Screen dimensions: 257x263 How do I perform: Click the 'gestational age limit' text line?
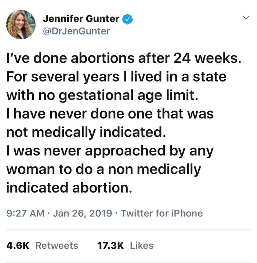pyautogui.click(x=102, y=95)
